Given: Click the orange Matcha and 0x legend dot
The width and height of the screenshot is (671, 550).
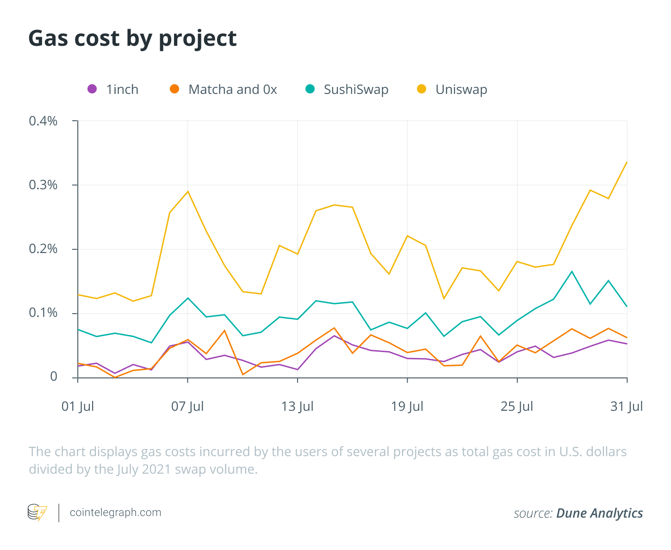Looking at the screenshot, I should [174, 89].
